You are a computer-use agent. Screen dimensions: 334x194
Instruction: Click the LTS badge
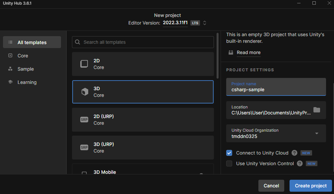pos(195,23)
